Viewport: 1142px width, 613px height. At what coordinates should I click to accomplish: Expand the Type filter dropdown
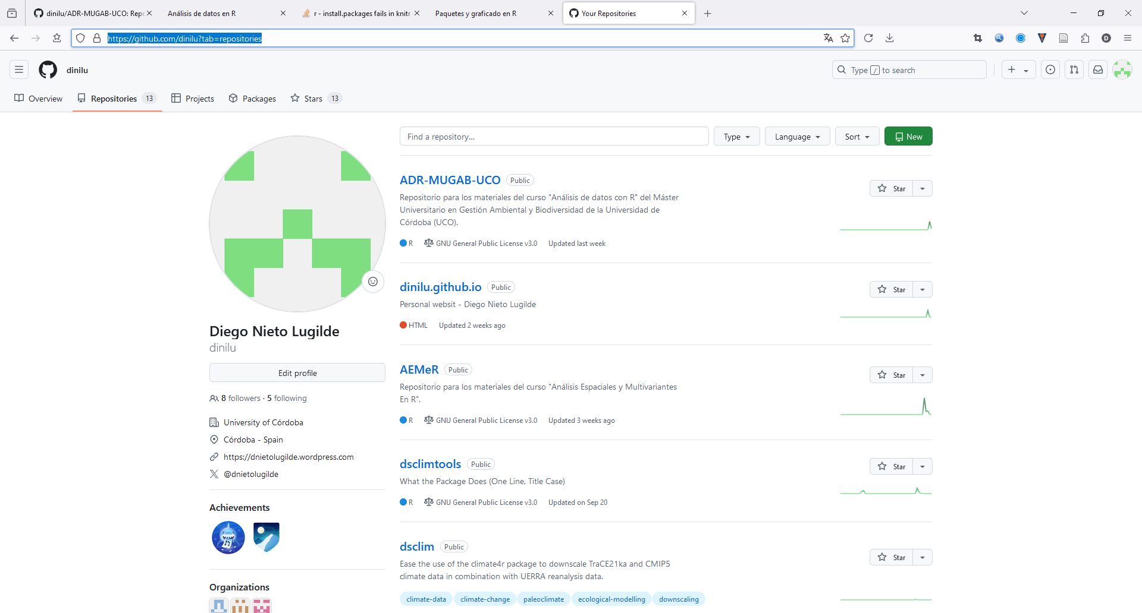tap(736, 137)
